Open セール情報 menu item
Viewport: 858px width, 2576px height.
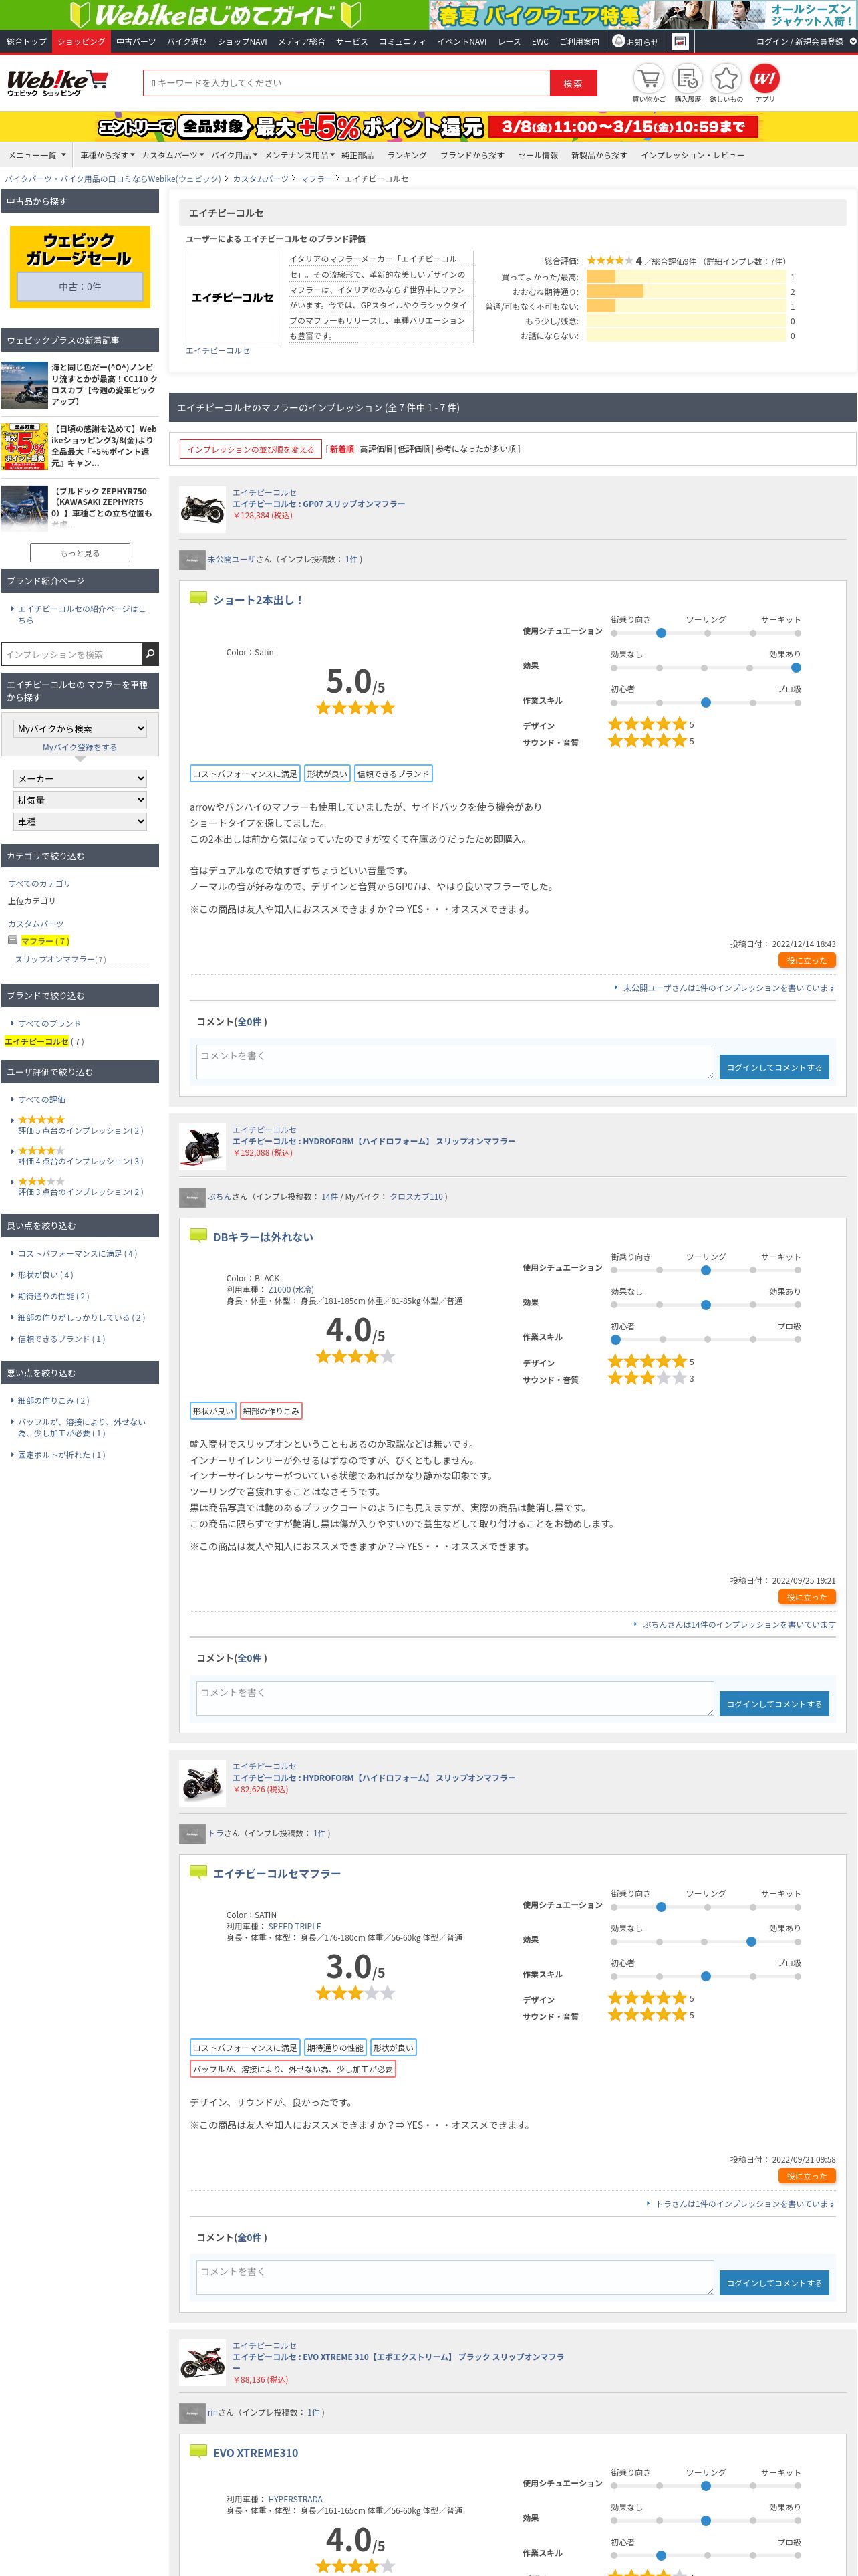537,155
